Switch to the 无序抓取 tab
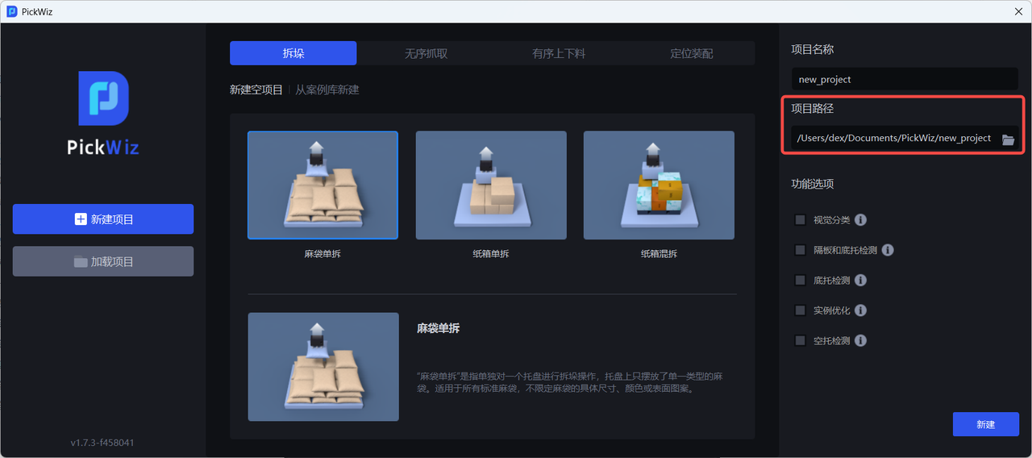Viewport: 1032px width, 458px height. [426, 54]
